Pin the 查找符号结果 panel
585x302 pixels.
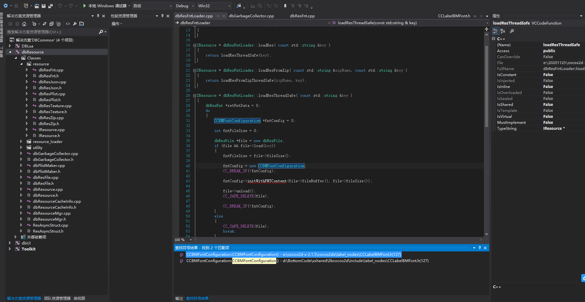point(480,248)
